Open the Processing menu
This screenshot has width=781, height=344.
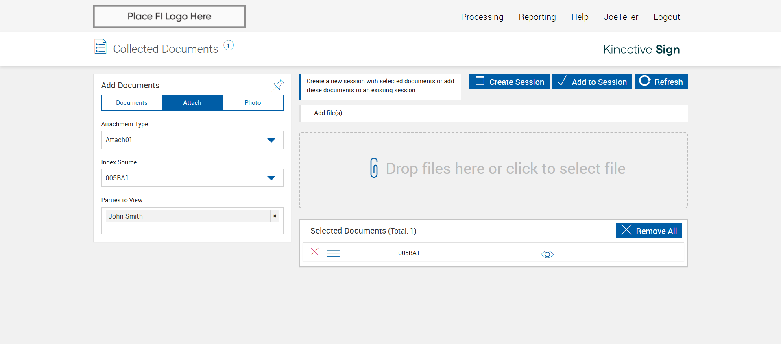[482, 17]
